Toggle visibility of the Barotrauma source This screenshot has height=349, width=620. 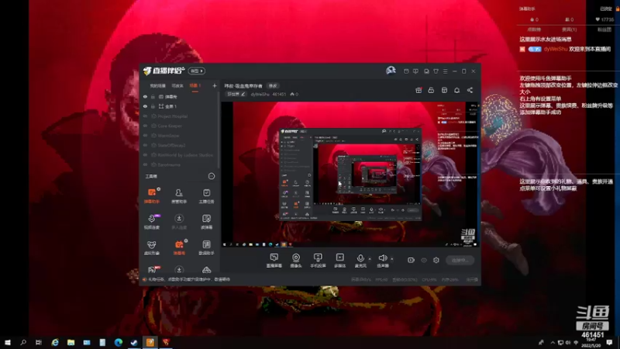(145, 164)
